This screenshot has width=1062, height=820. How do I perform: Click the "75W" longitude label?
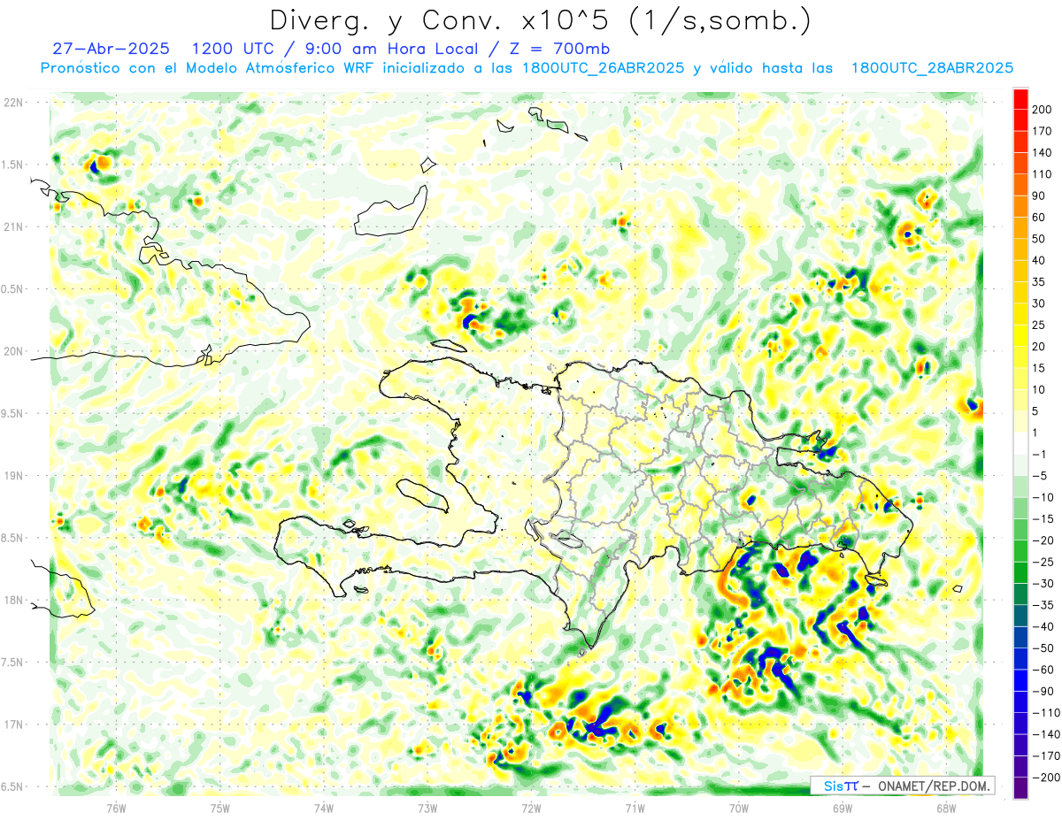219,807
